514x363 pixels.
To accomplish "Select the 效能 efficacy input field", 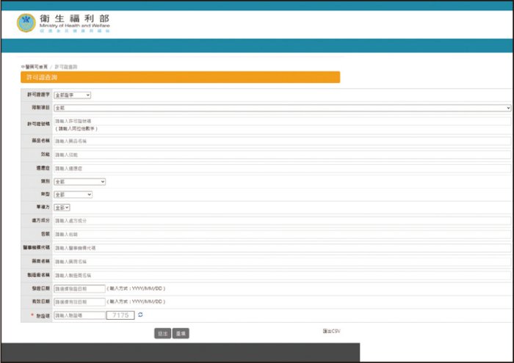I will click(x=282, y=155).
